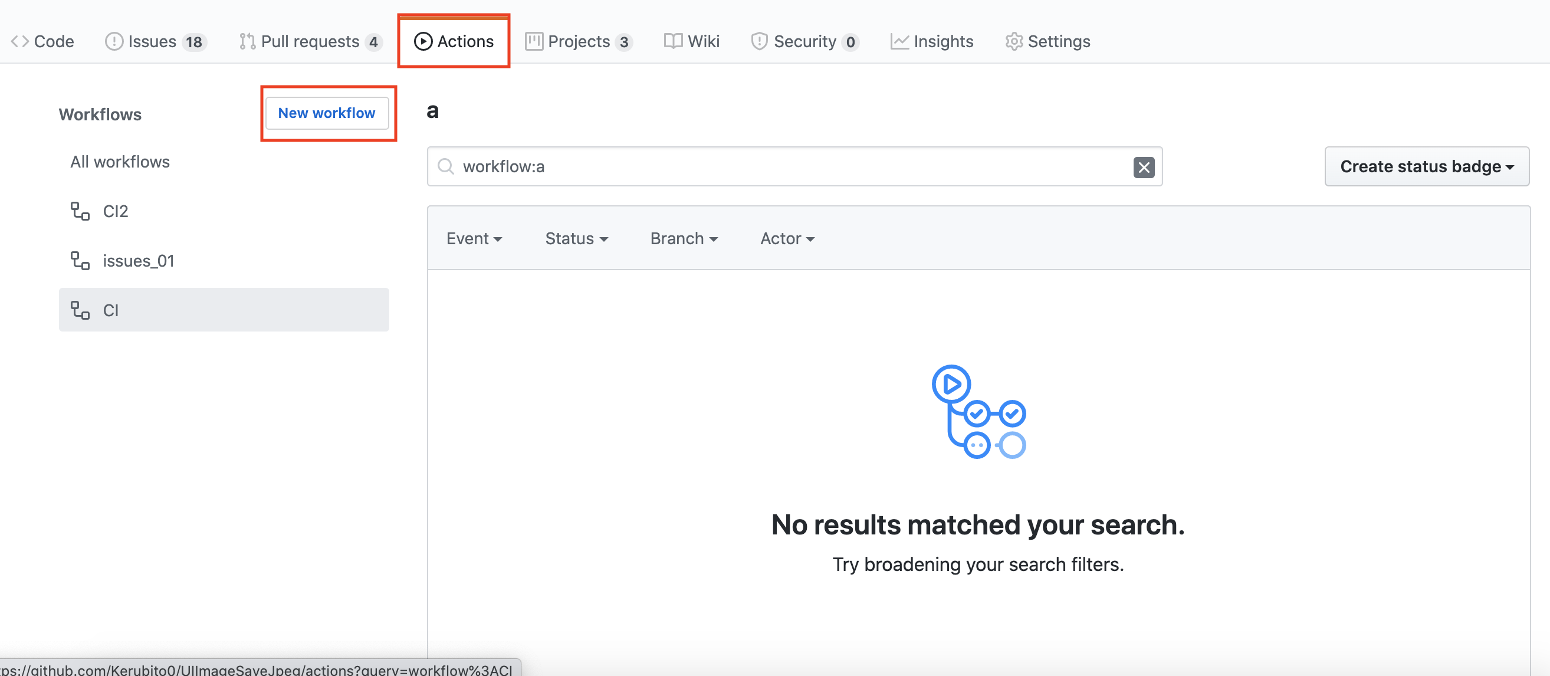Viewport: 1550px width, 676px height.
Task: Click the Wiki book icon
Action: (x=674, y=41)
